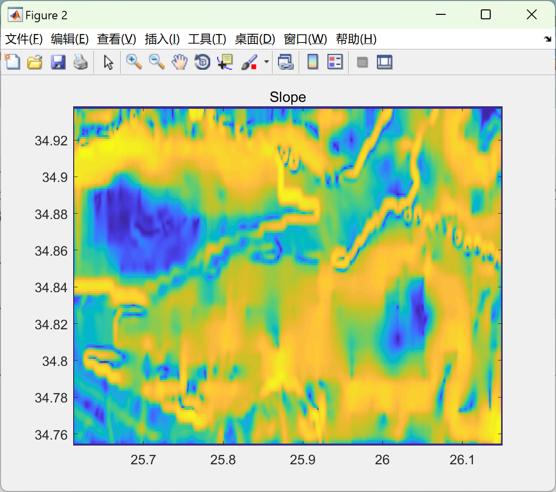Click y-axis label 34.88
Viewport: 556px width, 492px height.
point(51,214)
